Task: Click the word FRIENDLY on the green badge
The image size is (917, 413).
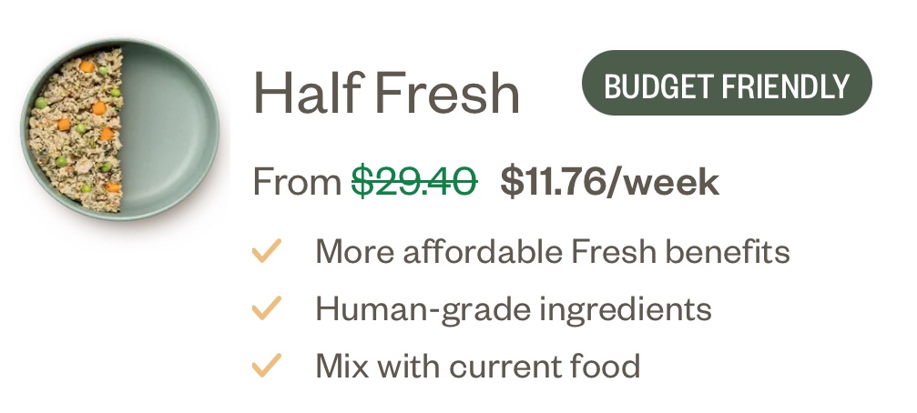Action: (x=785, y=86)
